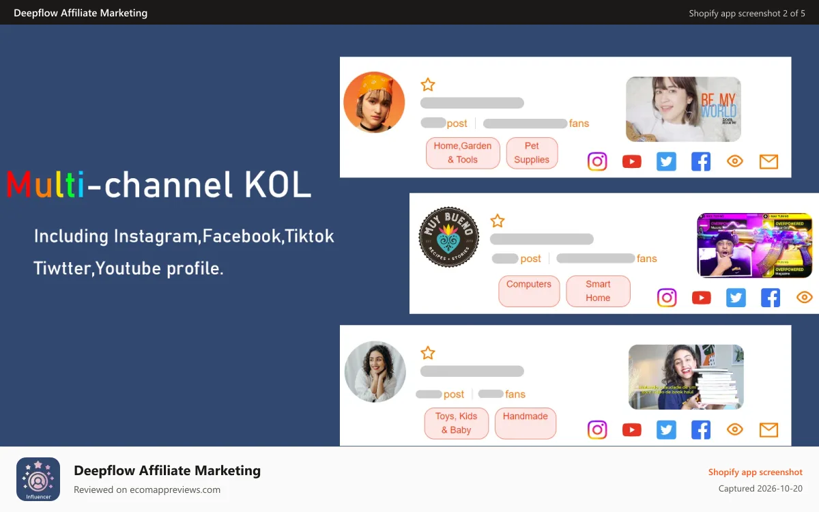Open the book haul video thumbnail
The height and width of the screenshot is (512, 819).
tap(686, 377)
